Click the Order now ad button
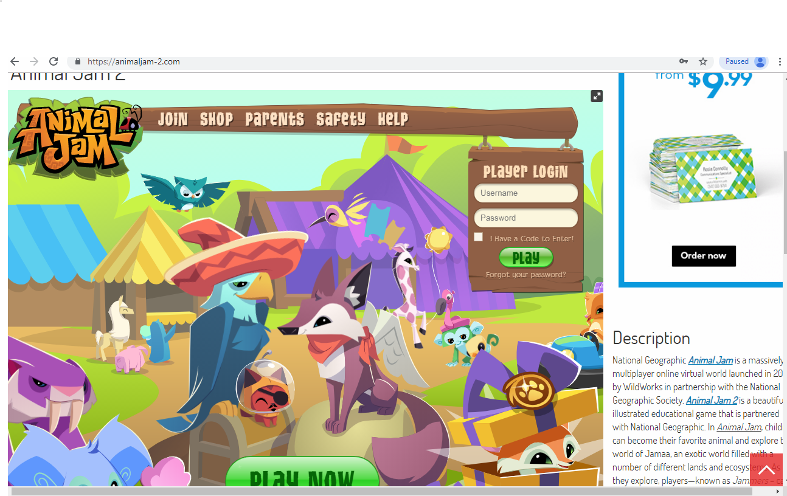 [x=704, y=256]
